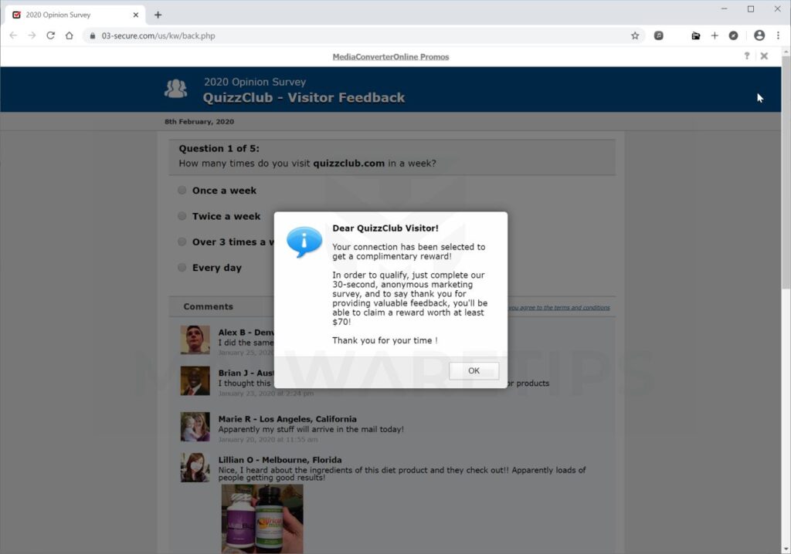The height and width of the screenshot is (554, 791).
Task: Click Marie R's profile photo
Action: tap(195, 427)
